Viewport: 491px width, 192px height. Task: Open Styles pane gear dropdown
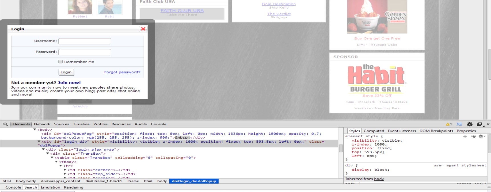pyautogui.click(x=482, y=136)
